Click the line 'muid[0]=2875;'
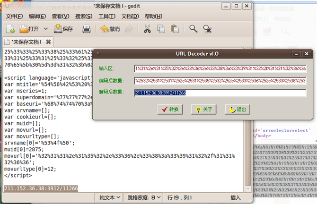Screen dimensions: 317x204 point(24,149)
